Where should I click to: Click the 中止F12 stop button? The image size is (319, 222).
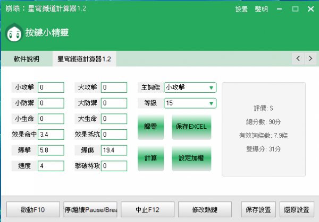pos(147,209)
